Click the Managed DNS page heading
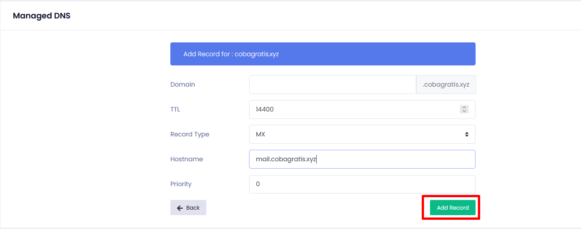Image resolution: width=581 pixels, height=229 pixels. pyautogui.click(x=41, y=16)
